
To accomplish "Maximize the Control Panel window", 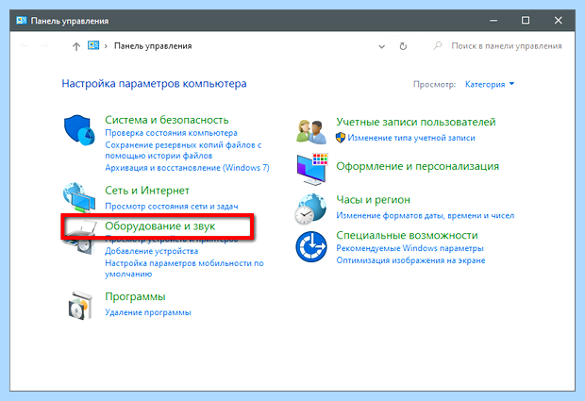I will 526,21.
